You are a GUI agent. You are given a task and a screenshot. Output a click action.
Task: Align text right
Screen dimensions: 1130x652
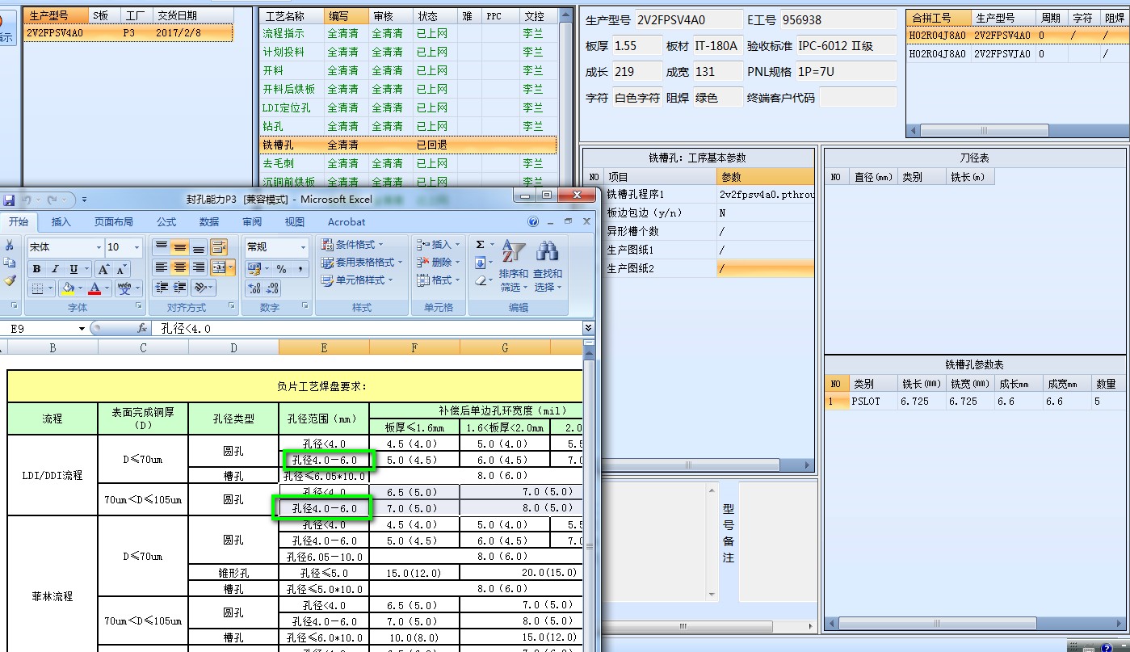pyautogui.click(x=199, y=267)
